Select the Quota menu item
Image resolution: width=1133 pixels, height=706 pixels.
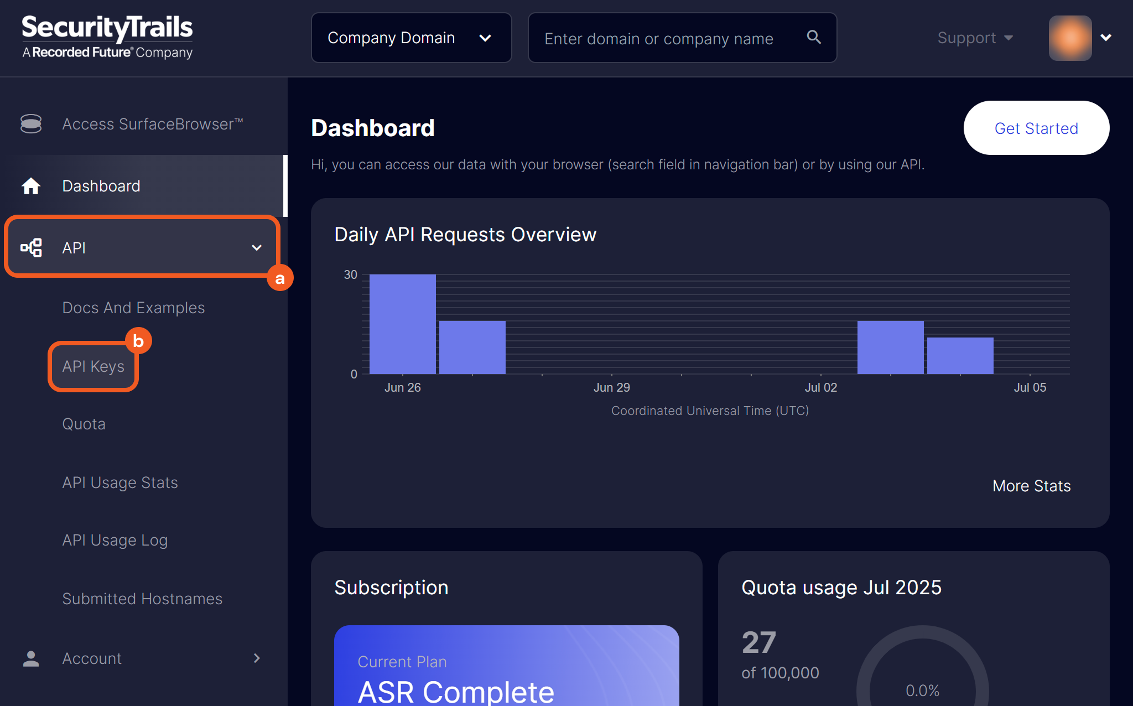(84, 424)
